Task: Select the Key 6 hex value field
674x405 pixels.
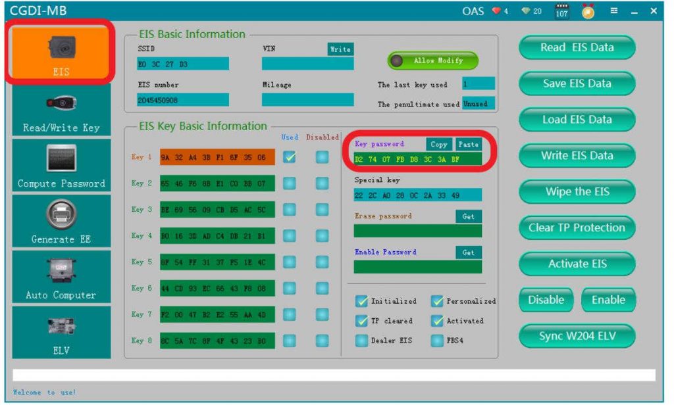Action: [x=217, y=288]
